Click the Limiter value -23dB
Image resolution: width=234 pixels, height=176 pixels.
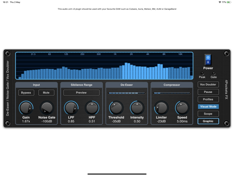[x=161, y=122]
